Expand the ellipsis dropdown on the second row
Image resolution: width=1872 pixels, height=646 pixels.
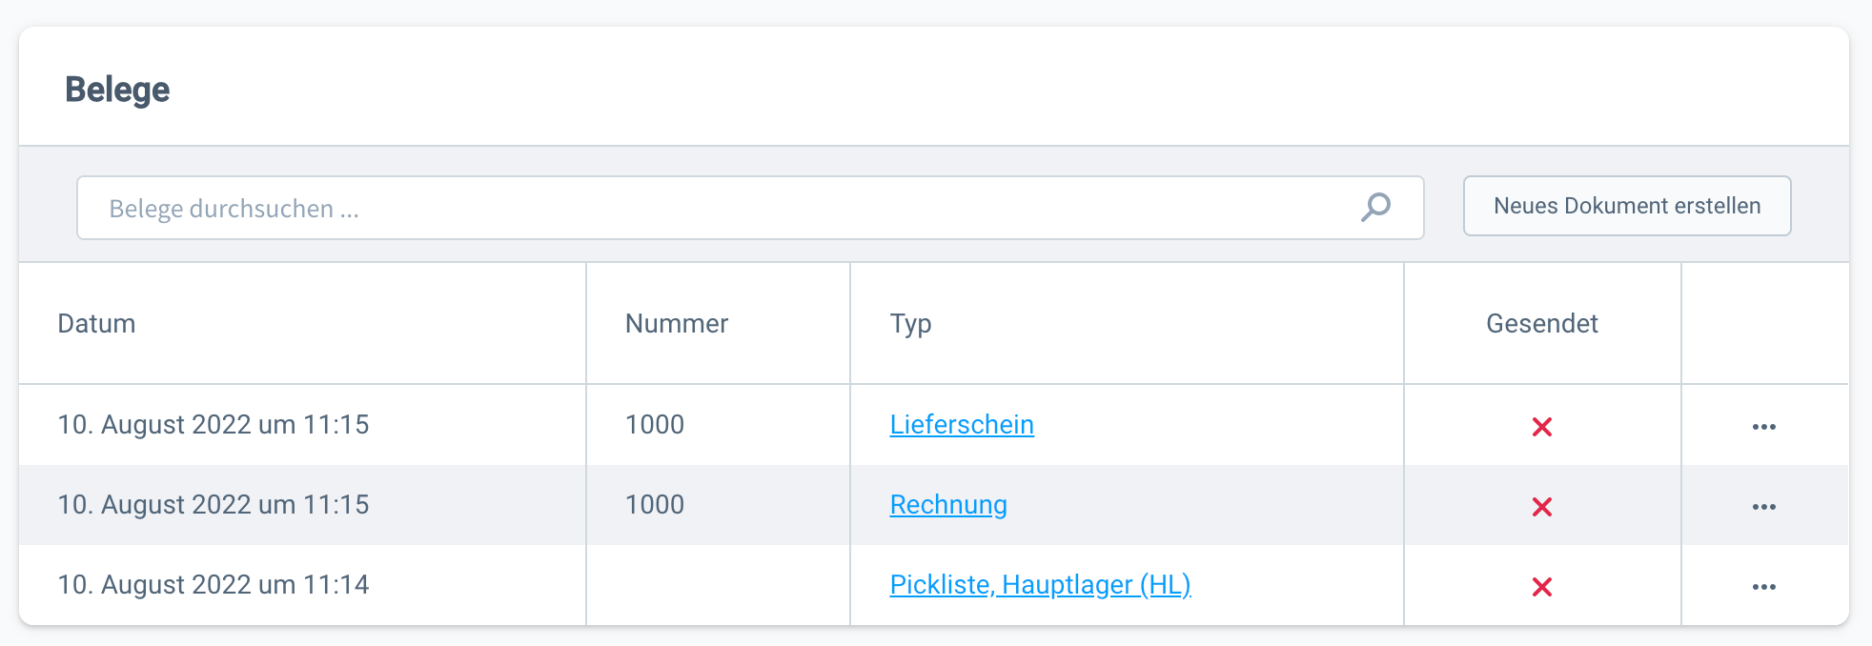[1763, 506]
